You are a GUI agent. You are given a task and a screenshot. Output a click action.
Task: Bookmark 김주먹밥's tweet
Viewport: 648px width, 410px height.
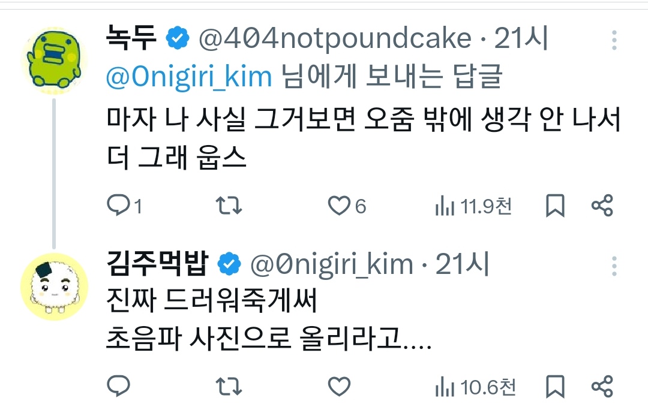pos(555,386)
